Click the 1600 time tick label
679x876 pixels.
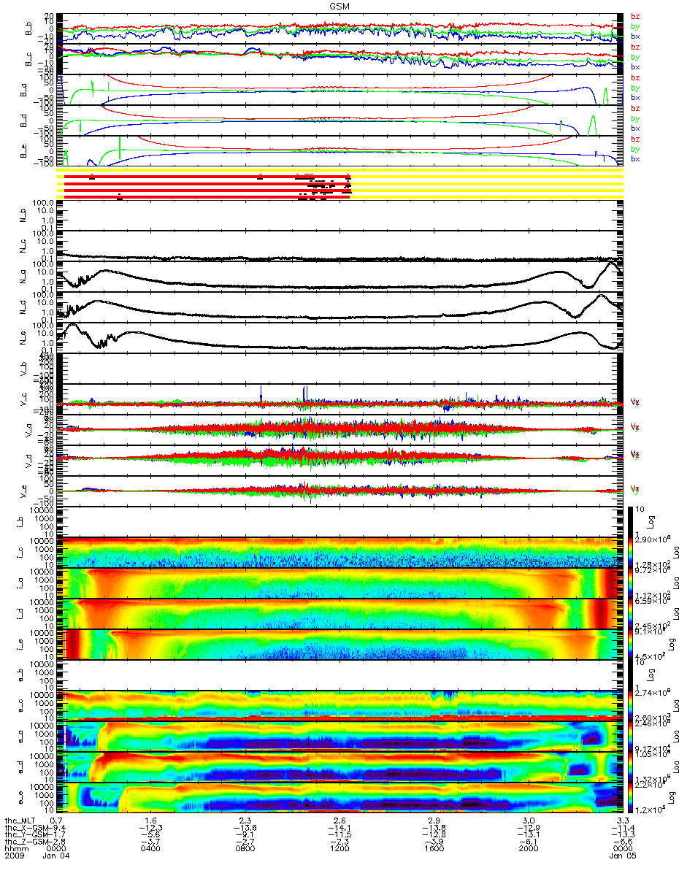pyautogui.click(x=434, y=849)
